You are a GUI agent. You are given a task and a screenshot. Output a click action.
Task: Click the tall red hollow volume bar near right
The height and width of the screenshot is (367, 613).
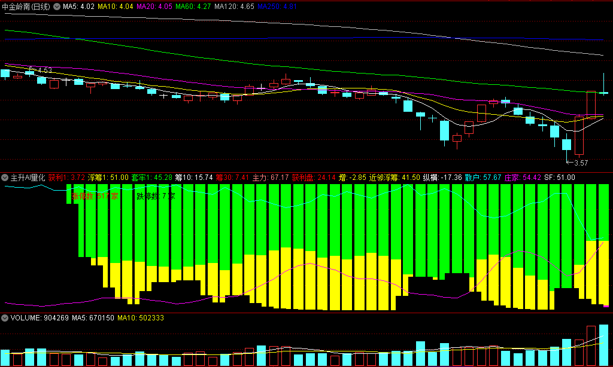[591, 346]
